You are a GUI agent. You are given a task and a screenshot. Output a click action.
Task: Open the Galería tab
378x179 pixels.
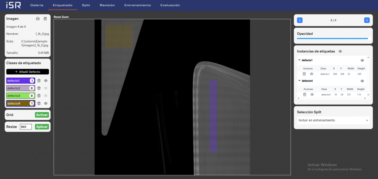coord(37,6)
